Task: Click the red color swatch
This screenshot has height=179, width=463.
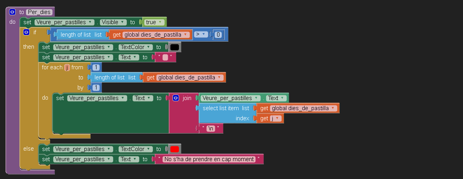Action: (175, 149)
